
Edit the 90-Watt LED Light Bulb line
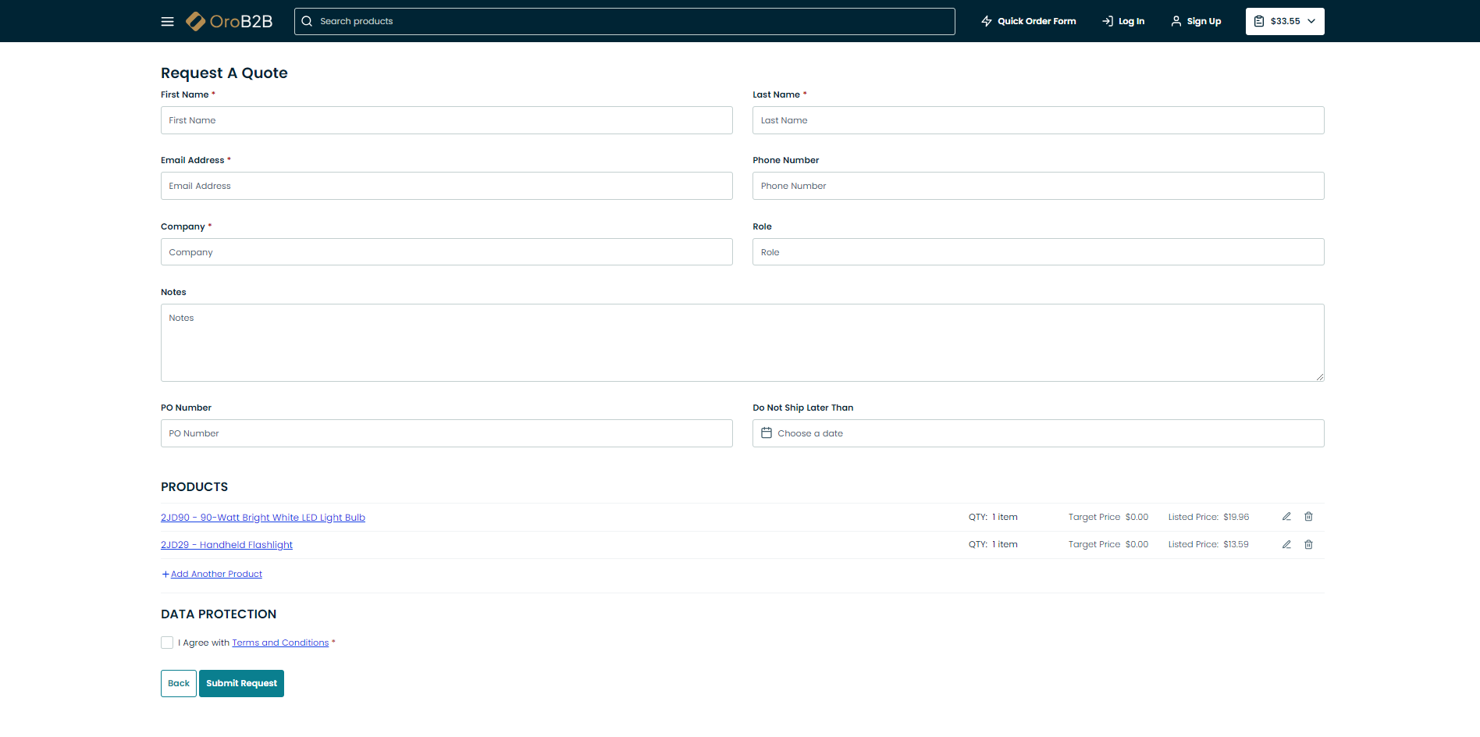click(1286, 517)
